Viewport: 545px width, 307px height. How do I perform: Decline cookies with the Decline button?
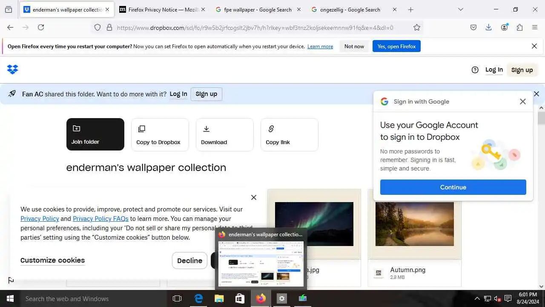coord(189,261)
